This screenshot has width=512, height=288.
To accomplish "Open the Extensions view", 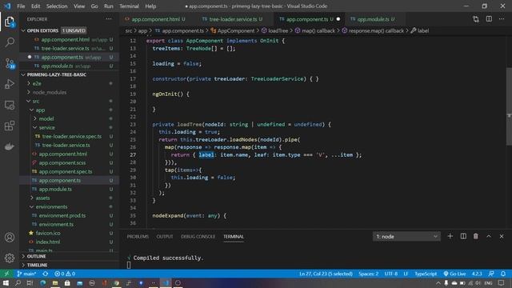I will (10, 126).
